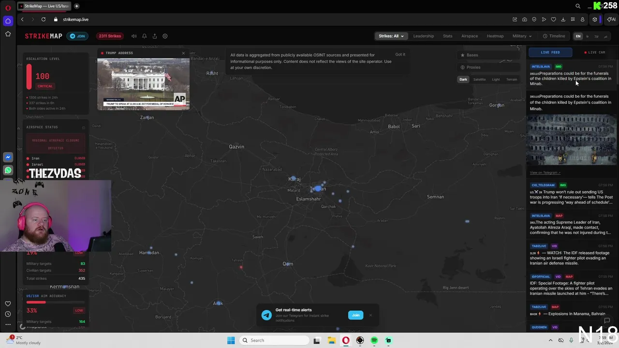Open notifications via the bell icon

[144, 36]
